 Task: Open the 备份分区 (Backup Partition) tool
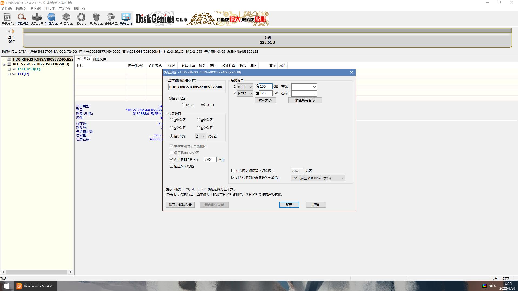(111, 19)
